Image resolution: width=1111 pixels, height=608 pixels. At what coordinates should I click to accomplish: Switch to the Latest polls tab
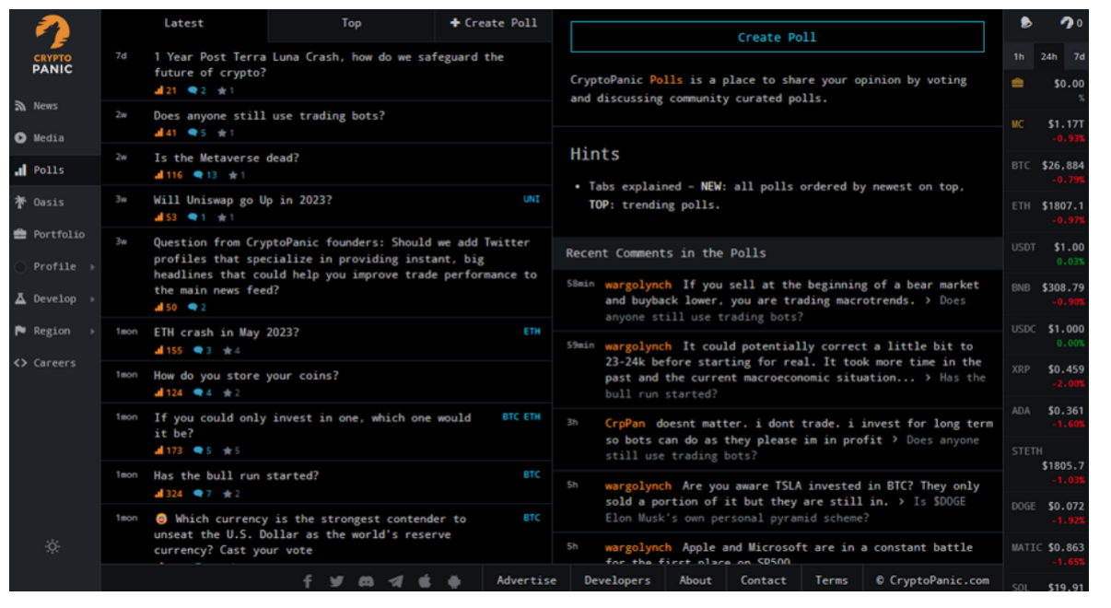(184, 23)
